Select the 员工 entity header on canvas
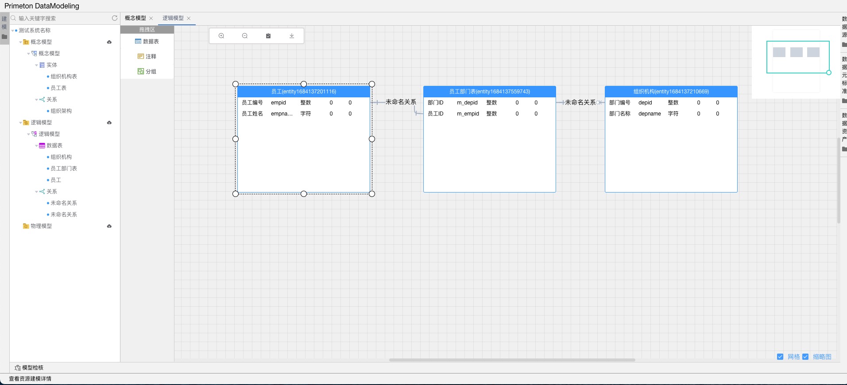This screenshot has width=847, height=385. point(304,92)
